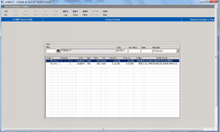Click the F7 Atualizar toolbar button
This screenshot has height=132, width=220.
45,13
